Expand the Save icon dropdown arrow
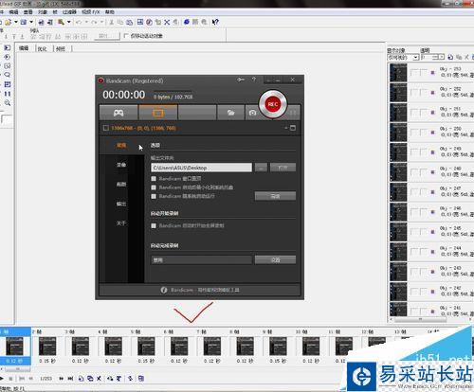Image resolution: width=474 pixels, height=392 pixels. 31,22
